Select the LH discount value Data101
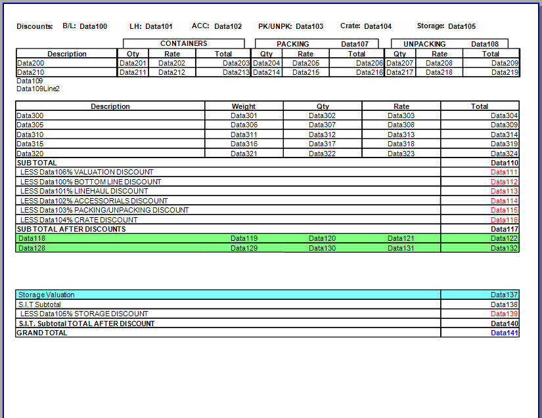Screen dimensions: 542x418 click(x=159, y=26)
